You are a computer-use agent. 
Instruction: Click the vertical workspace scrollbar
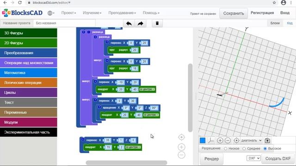(x=190, y=98)
